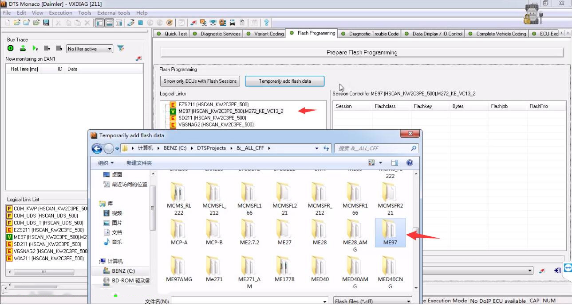Viewport: 572px width, 305px height.
Task: Open Help via blue question mark toolbar icon
Action: [266, 23]
